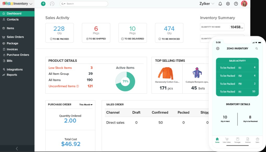Screen dimensions: 266x152
Task: Open the 10 Pkgs To Be Delivered card
Action: click(133, 33)
